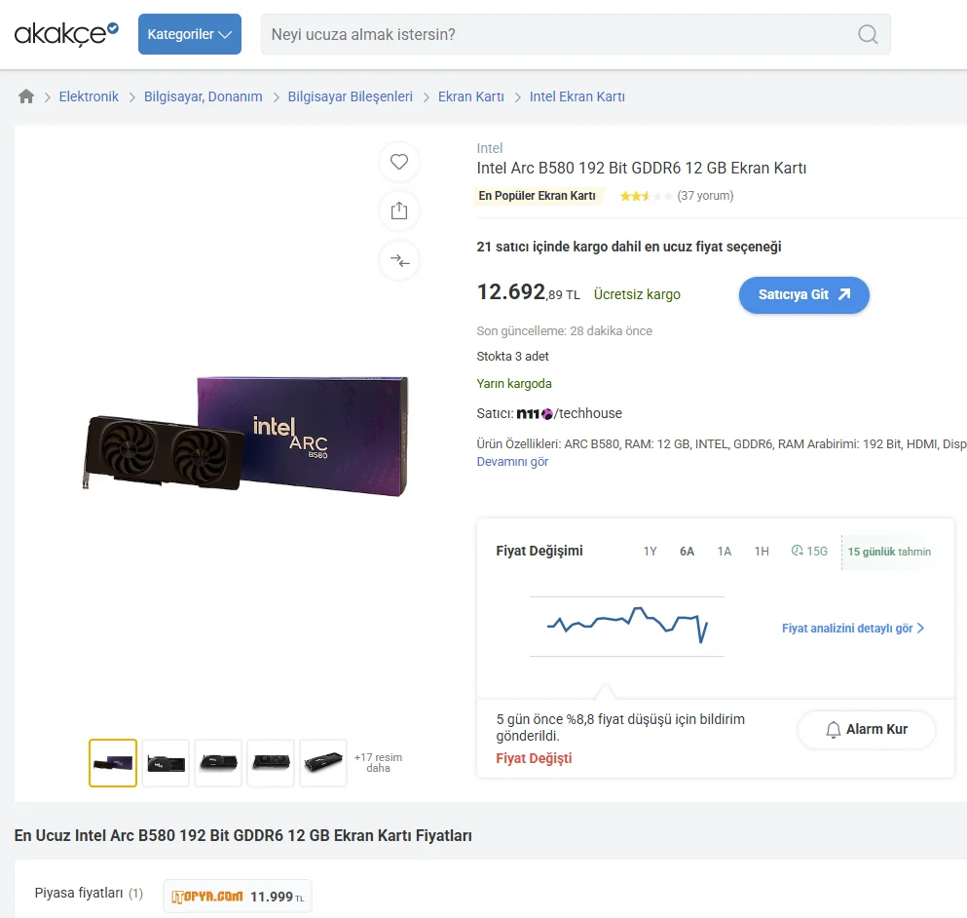Click the itopya.com price logo
The image size is (967, 918).
[x=207, y=897]
